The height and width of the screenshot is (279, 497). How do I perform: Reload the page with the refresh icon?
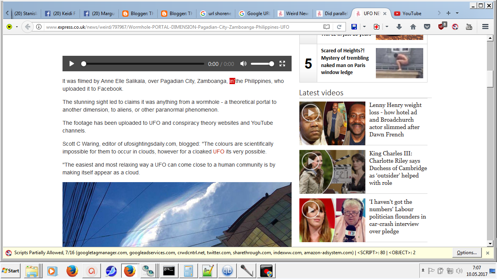[339, 27]
